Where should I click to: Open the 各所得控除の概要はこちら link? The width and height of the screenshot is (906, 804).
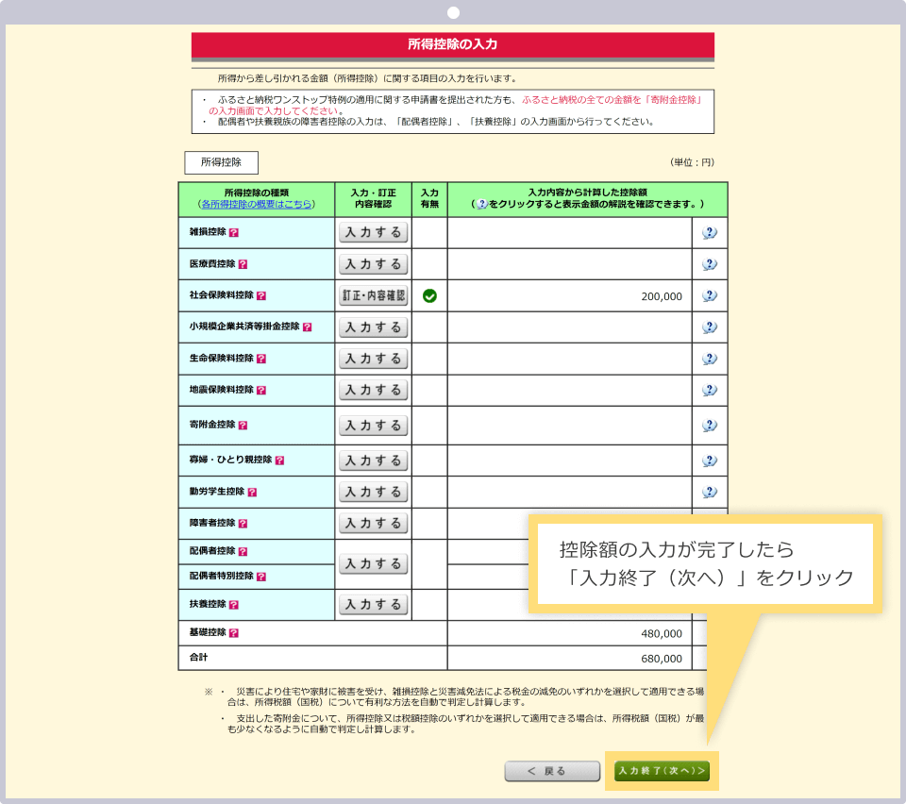[257, 205]
